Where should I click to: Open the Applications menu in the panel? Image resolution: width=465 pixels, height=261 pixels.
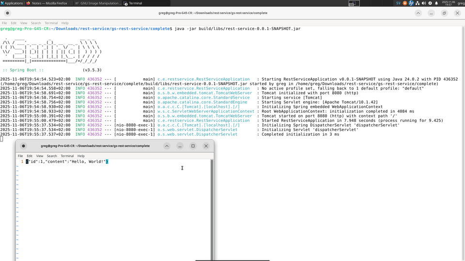pos(12,3)
